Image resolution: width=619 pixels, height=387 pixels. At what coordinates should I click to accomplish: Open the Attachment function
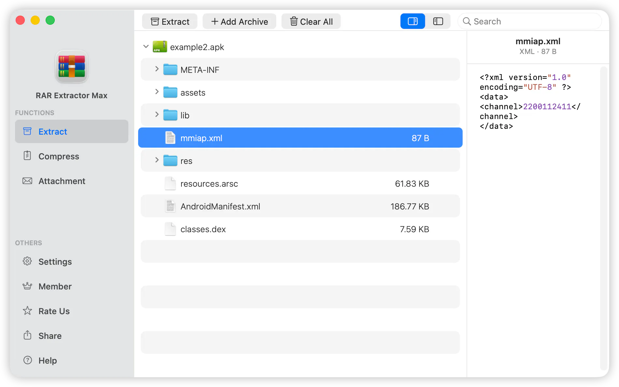click(x=72, y=181)
